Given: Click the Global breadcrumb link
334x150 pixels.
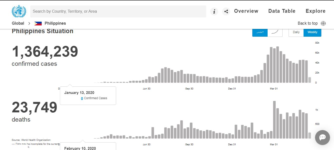Looking at the screenshot, I should (18, 23).
